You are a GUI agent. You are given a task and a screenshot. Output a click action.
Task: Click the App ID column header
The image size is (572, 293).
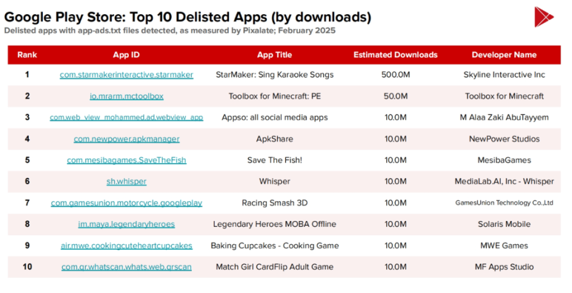126,55
